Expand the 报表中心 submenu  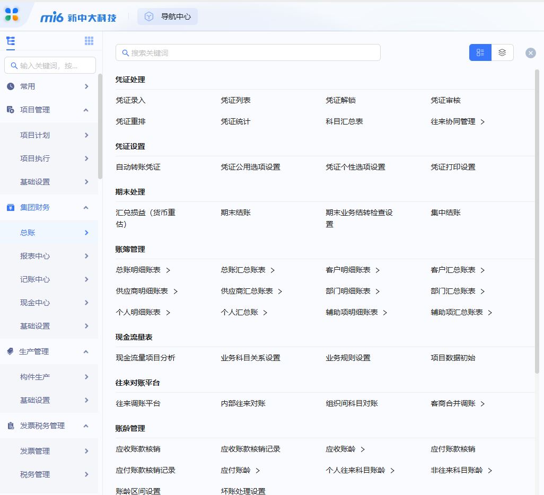(x=86, y=256)
